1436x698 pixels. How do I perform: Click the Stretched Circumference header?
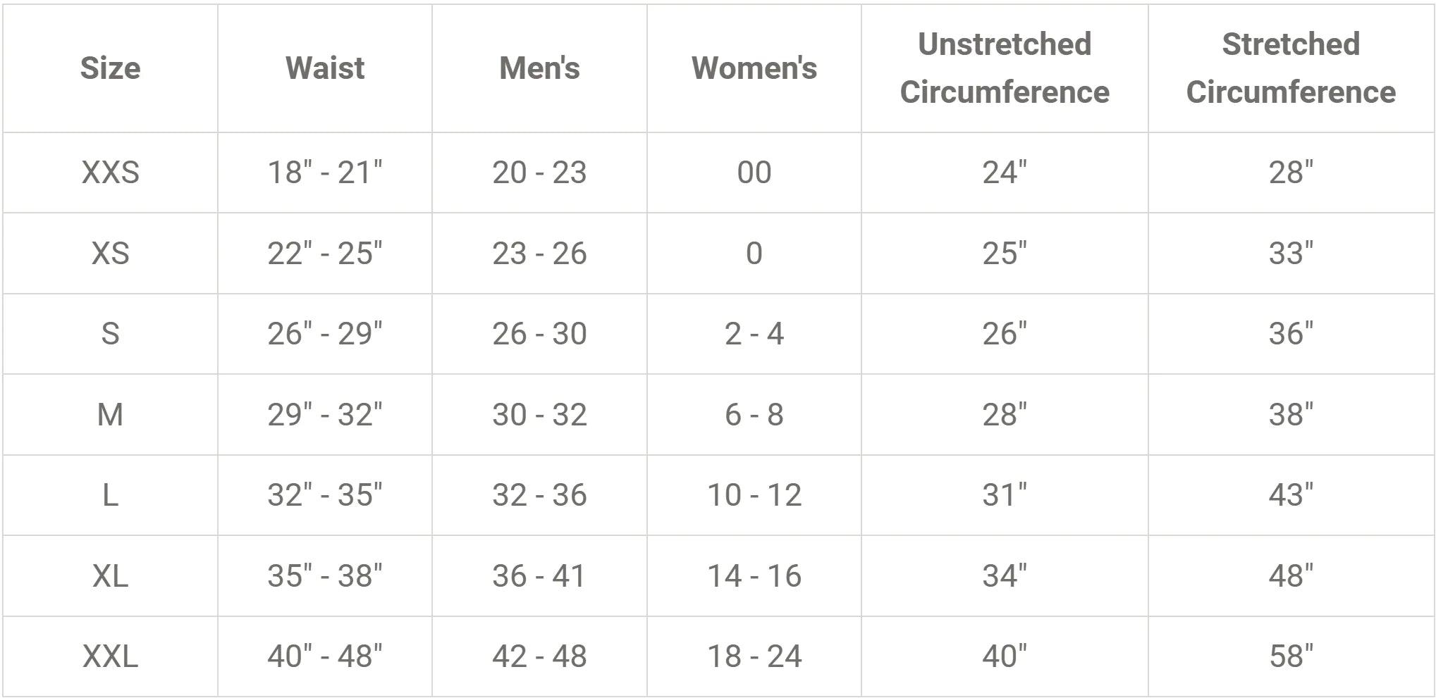coord(1291,68)
